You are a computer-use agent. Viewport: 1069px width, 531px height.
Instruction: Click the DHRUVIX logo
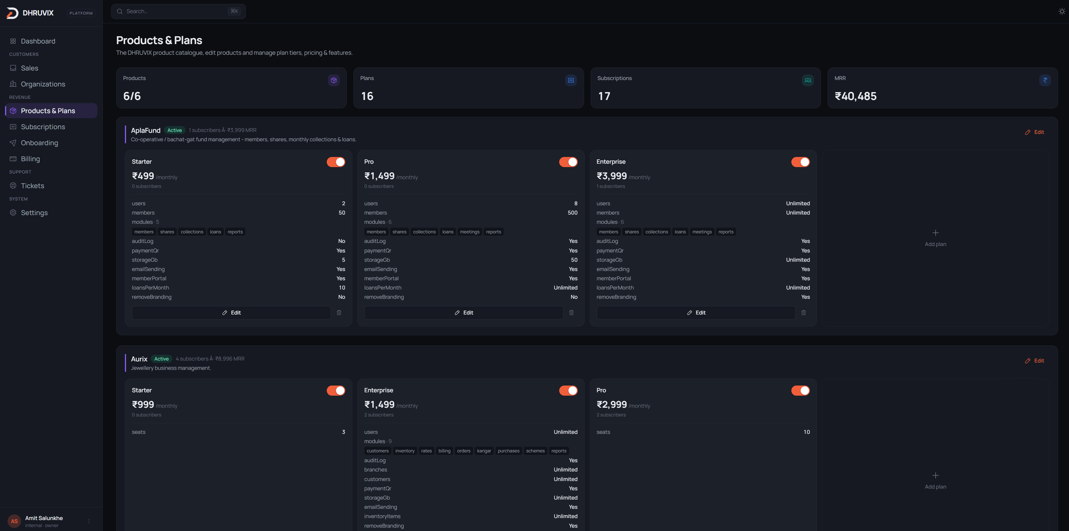click(x=30, y=13)
